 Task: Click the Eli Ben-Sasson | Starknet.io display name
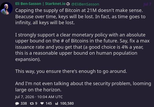[40, 4]
